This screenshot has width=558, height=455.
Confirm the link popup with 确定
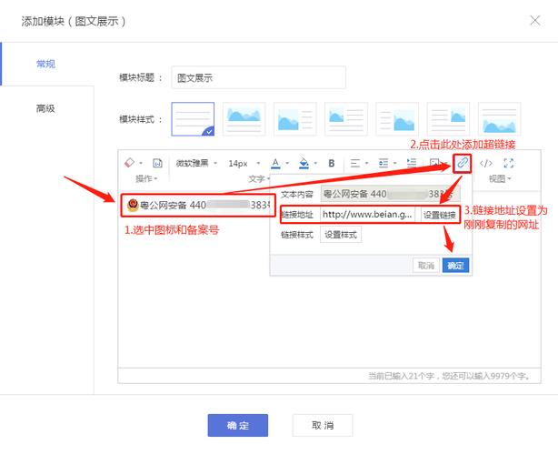tap(455, 266)
